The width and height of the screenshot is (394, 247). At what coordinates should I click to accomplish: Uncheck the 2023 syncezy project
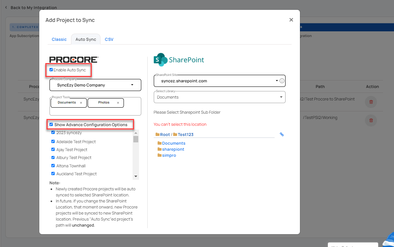coord(53,133)
